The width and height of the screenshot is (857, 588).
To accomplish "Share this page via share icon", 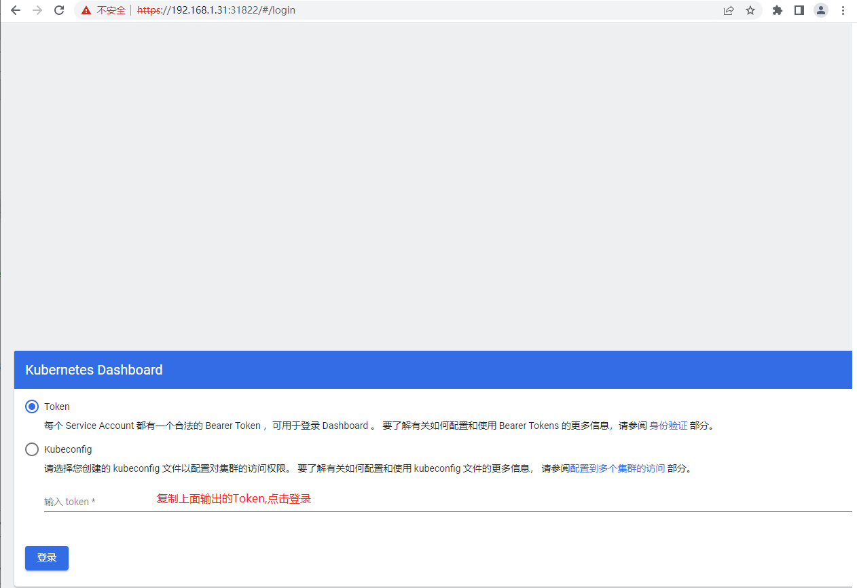I will tap(729, 10).
